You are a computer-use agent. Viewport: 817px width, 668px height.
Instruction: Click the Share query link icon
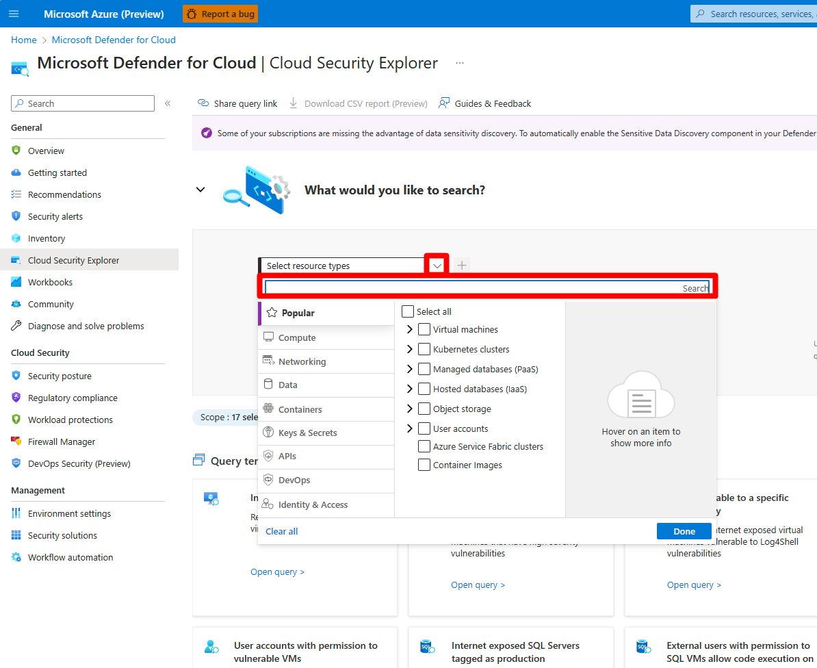pyautogui.click(x=203, y=103)
